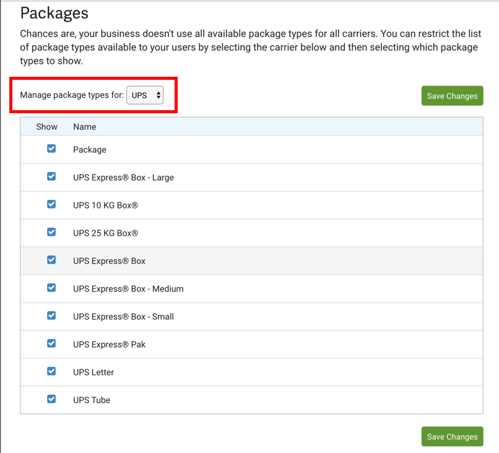Disable the UPS Tube checkbox
This screenshot has width=499, height=453.
(51, 399)
